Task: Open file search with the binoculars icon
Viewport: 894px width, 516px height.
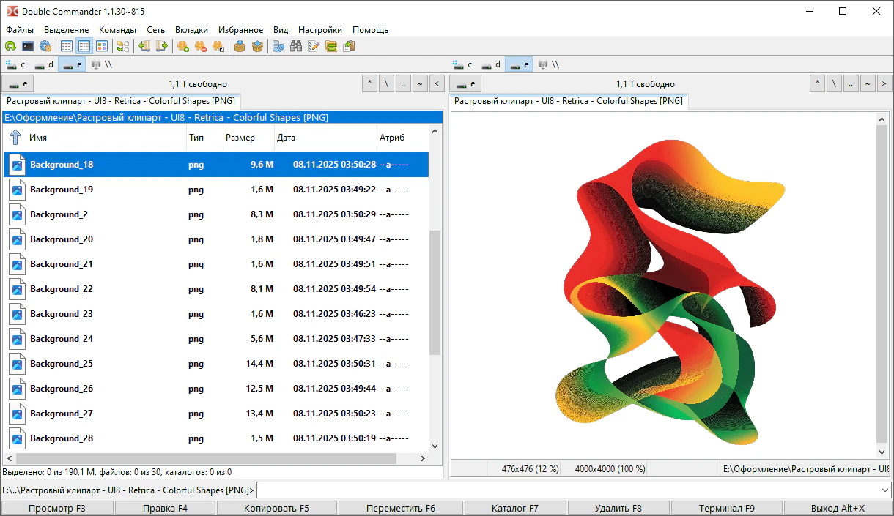Action: tap(296, 46)
